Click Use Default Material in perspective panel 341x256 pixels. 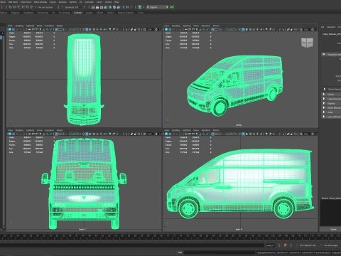click(x=247, y=29)
